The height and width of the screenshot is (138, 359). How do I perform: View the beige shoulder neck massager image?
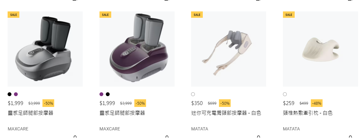(x=229, y=49)
